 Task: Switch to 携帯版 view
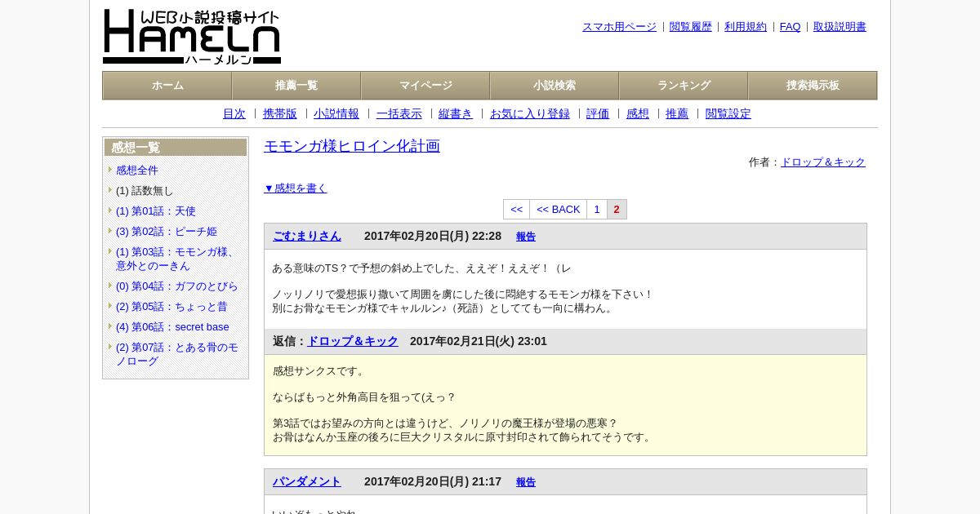[x=280, y=114]
